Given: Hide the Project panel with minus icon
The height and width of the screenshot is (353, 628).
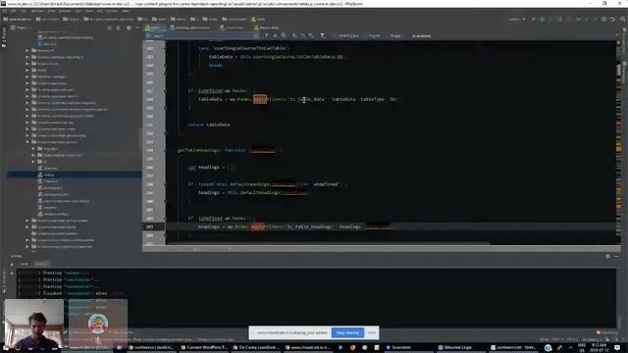Looking at the screenshot, I should pyautogui.click(x=137, y=28).
